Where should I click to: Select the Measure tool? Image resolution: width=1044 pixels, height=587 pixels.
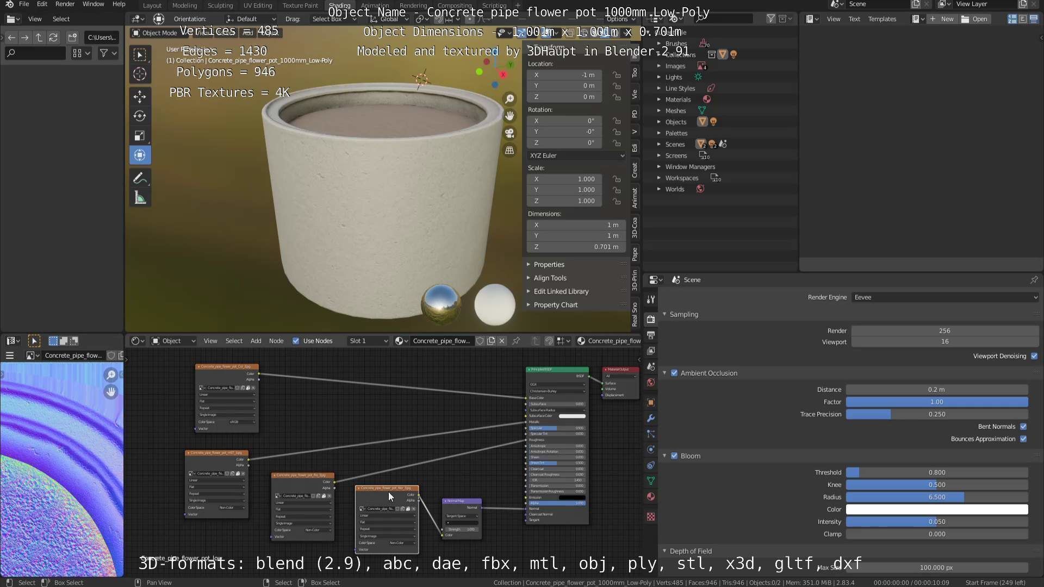pos(140,198)
